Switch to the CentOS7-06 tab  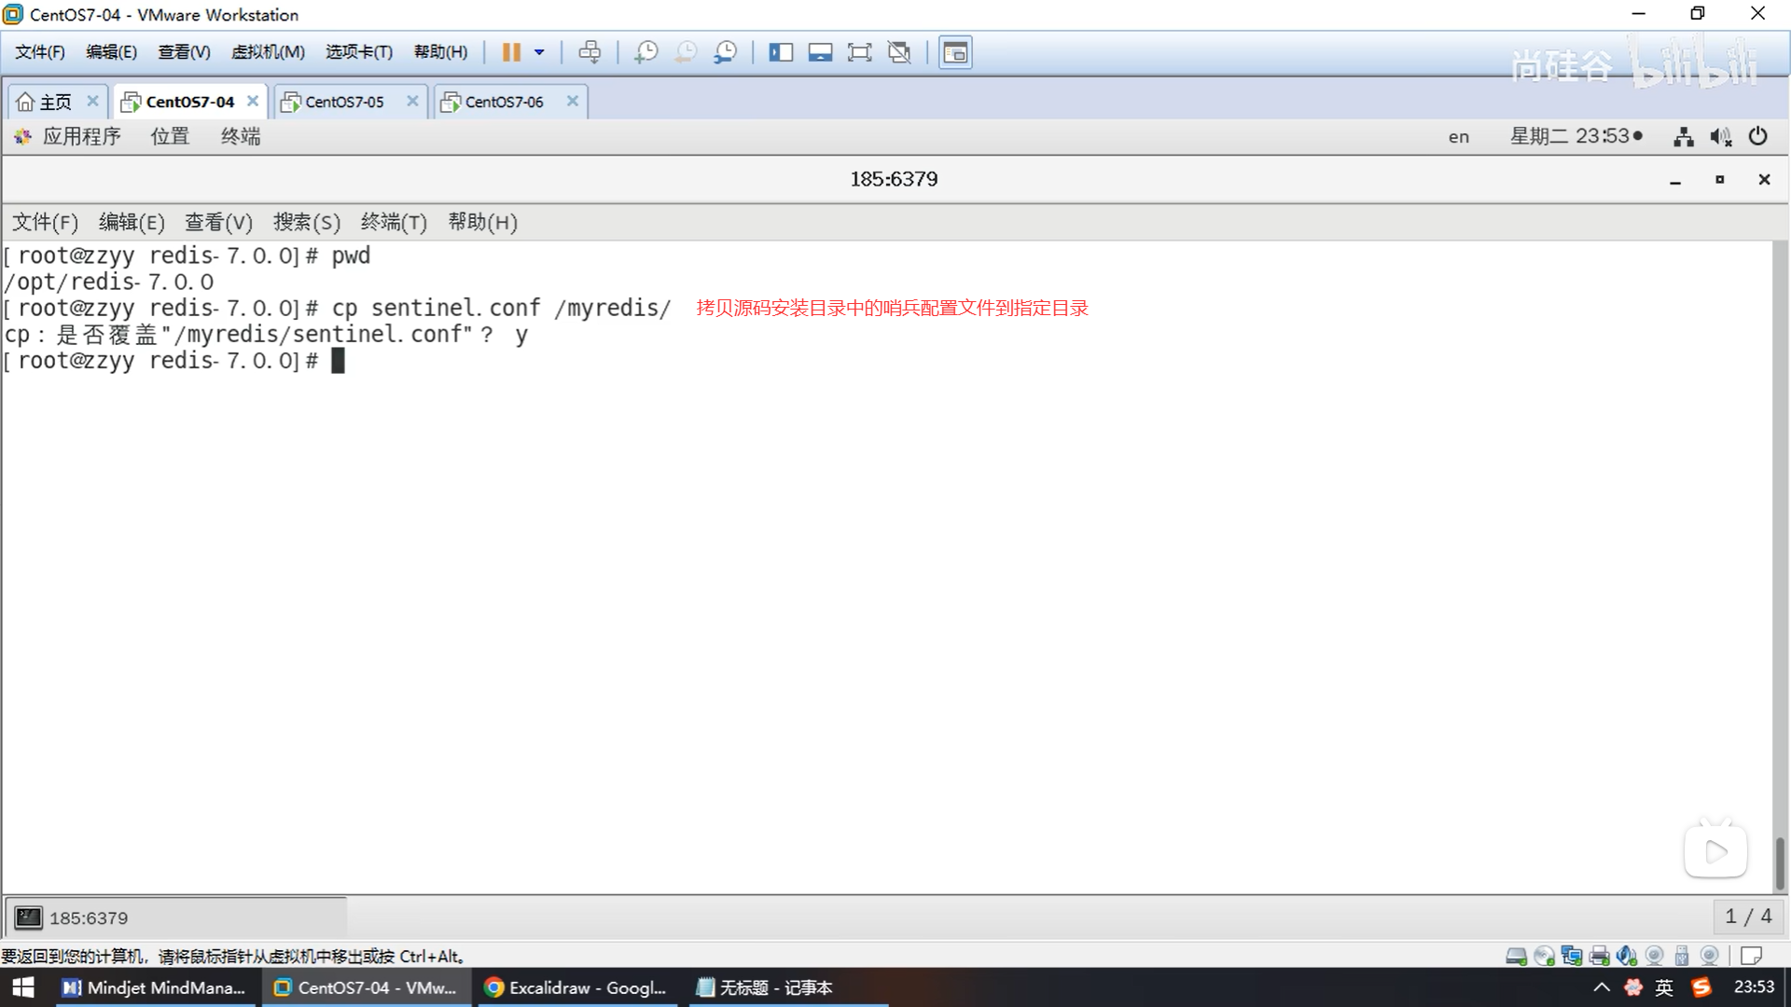[x=504, y=102]
